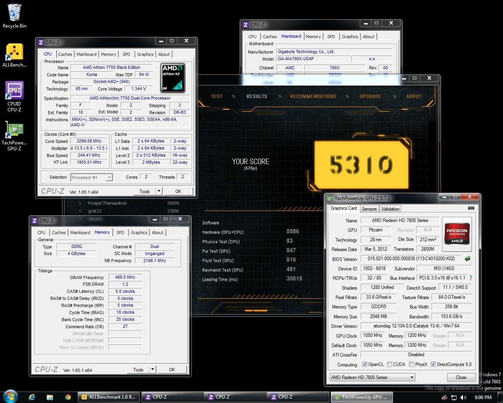Viewport: 503px width, 403px height.
Task: Open Tools dropdown arrow in CPU window
Action: click(159, 191)
